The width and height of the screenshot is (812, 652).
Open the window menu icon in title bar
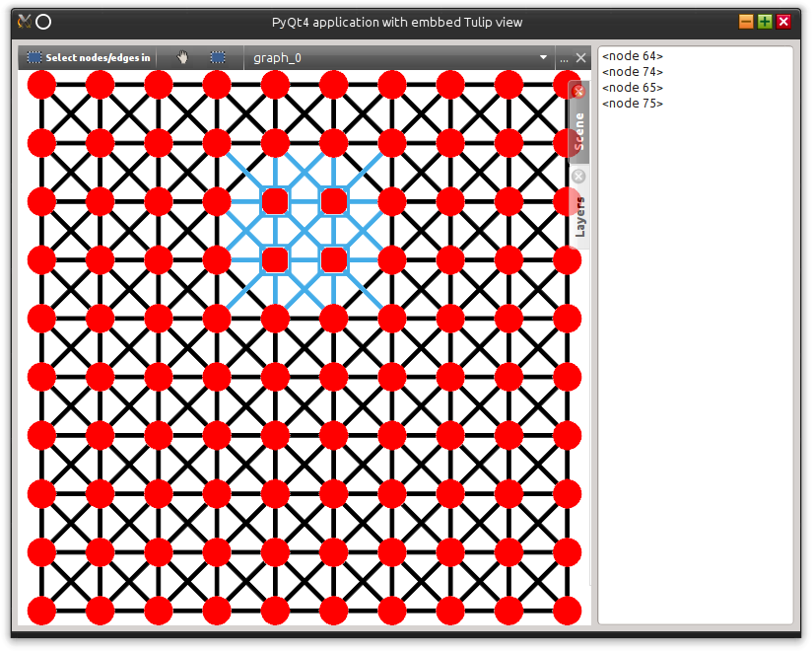25,22
